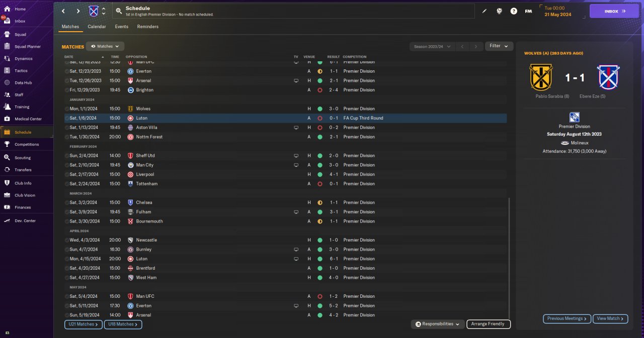The height and width of the screenshot is (338, 644).
Task: Go to the previous season arrow
Action: 462,46
